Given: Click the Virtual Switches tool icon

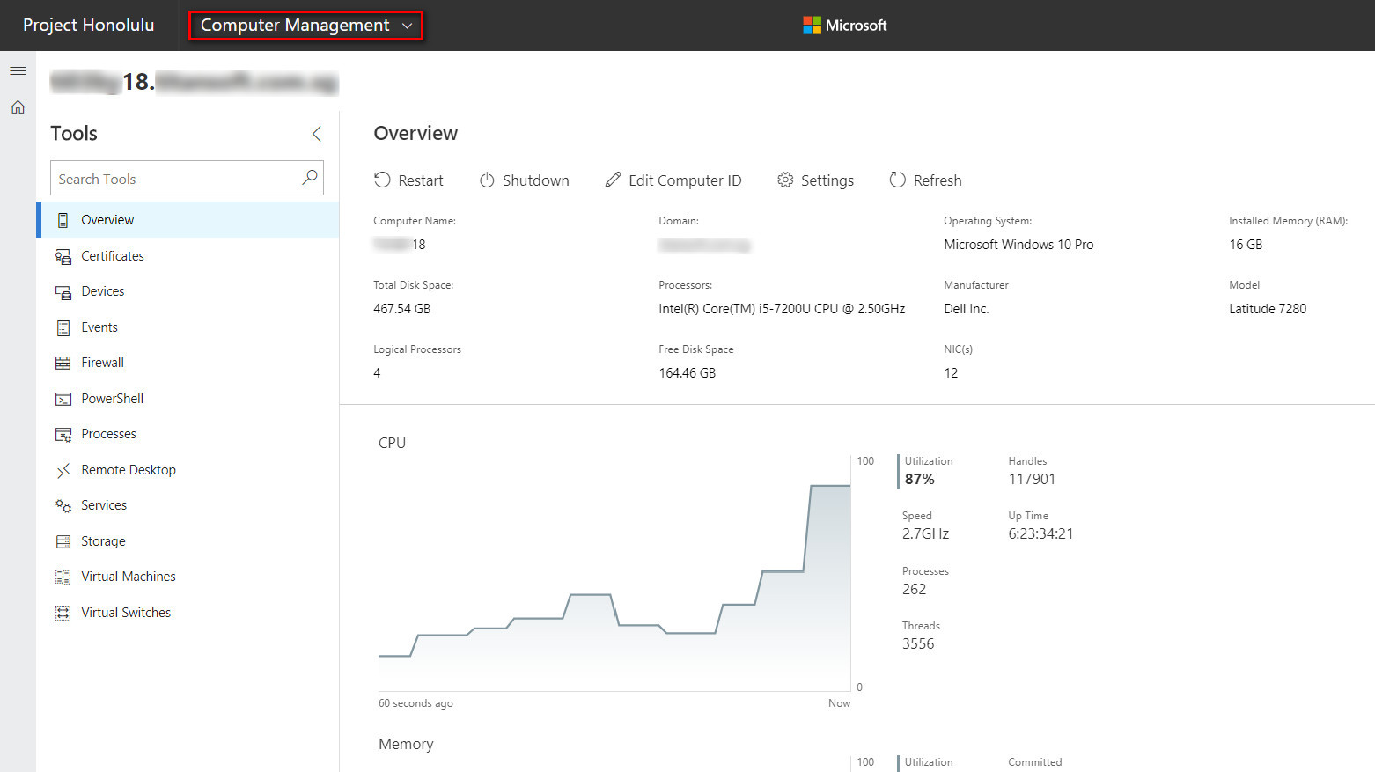Looking at the screenshot, I should 63,613.
